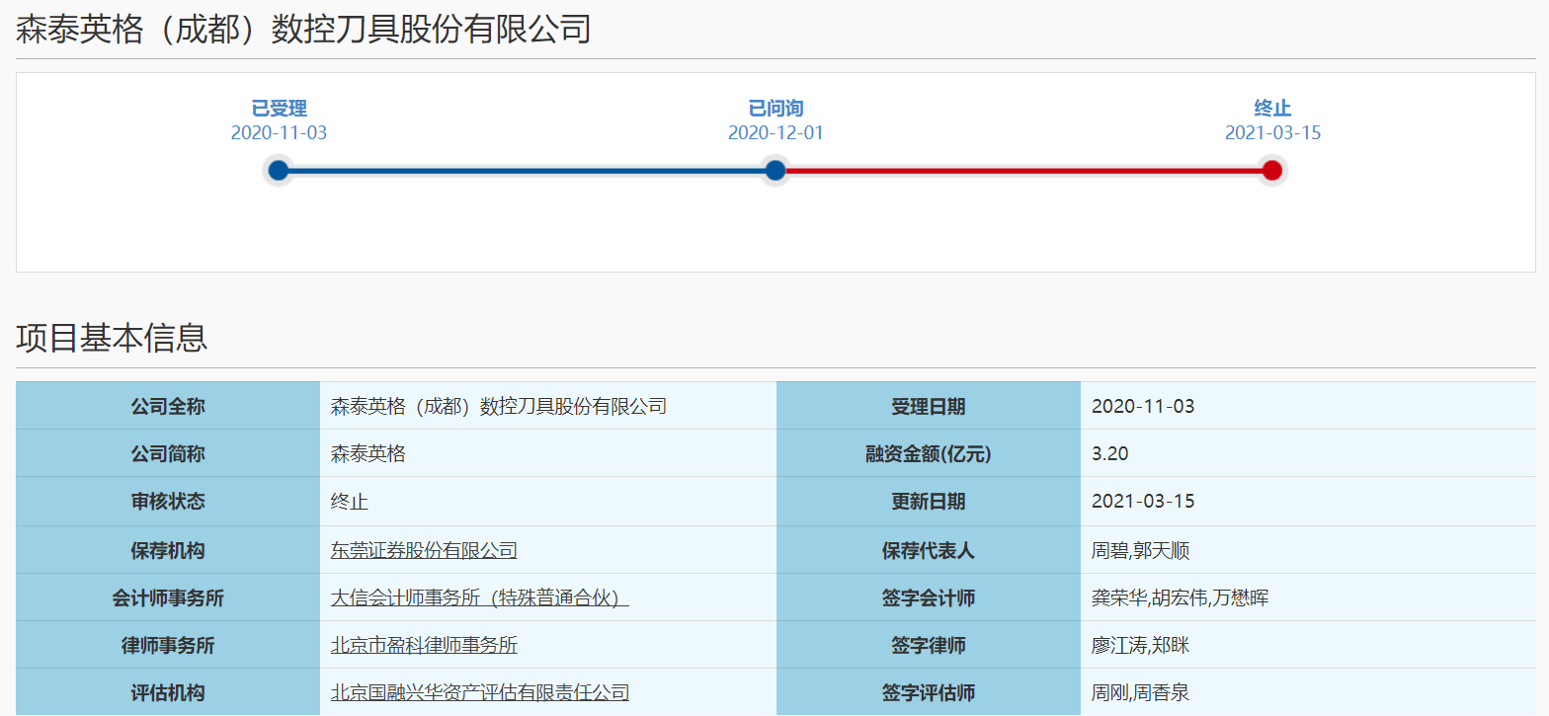The image size is (1549, 716).
Task: Click the signing appraisers 周刚,周香泉
Action: pyautogui.click(x=1140, y=693)
